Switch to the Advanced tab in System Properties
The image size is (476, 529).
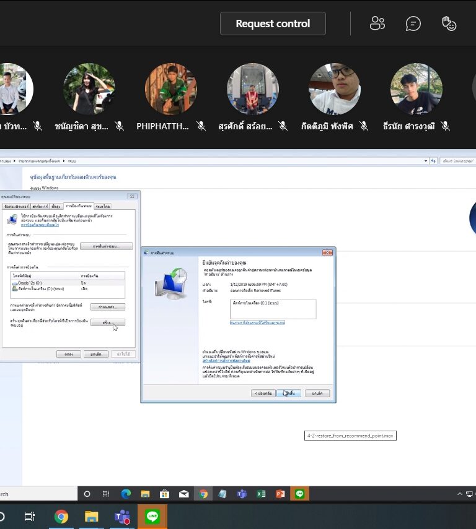(x=56, y=206)
